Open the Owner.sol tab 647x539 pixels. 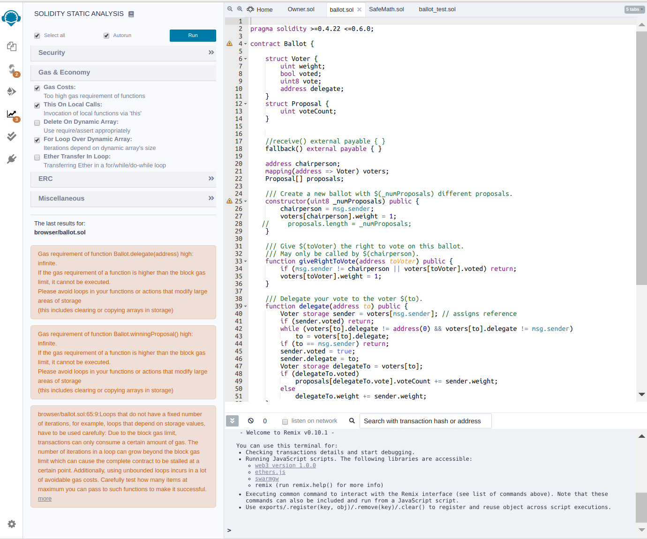click(x=301, y=9)
